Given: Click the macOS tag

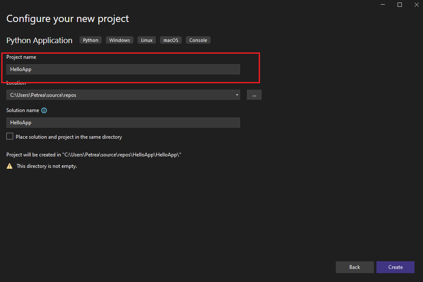Looking at the screenshot, I should pyautogui.click(x=171, y=40).
